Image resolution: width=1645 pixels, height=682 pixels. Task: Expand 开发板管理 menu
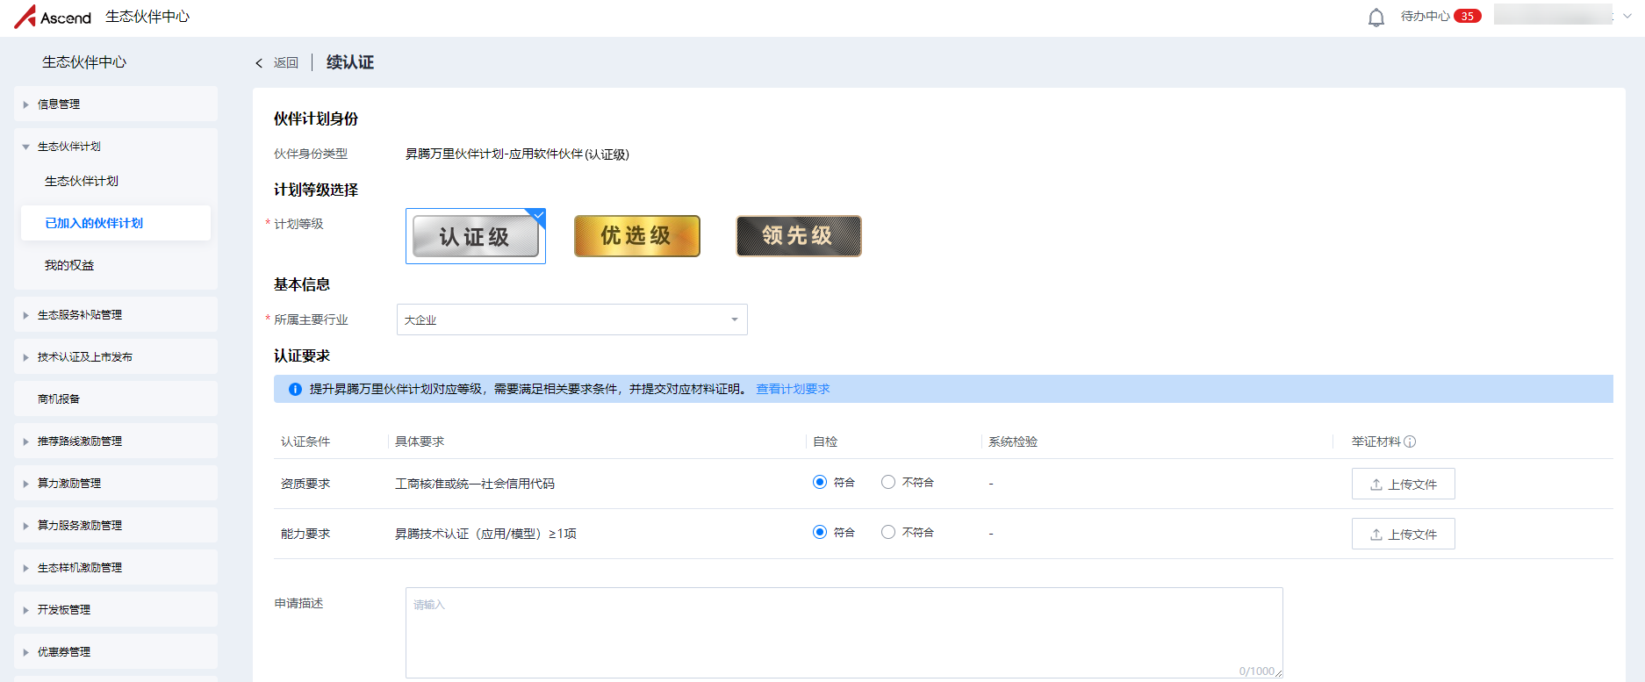[116, 609]
